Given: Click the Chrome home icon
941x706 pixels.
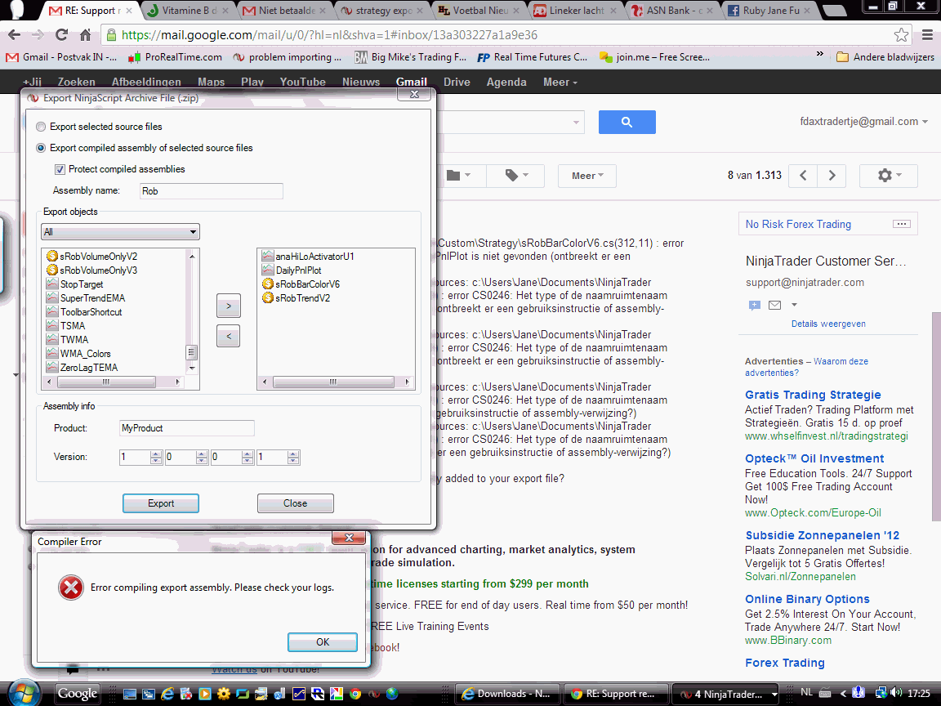Looking at the screenshot, I should [x=85, y=35].
